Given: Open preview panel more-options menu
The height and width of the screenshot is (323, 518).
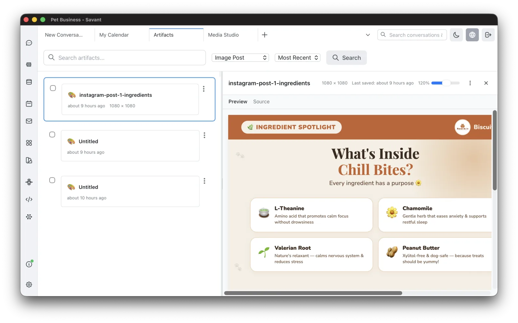Looking at the screenshot, I should pyautogui.click(x=470, y=83).
